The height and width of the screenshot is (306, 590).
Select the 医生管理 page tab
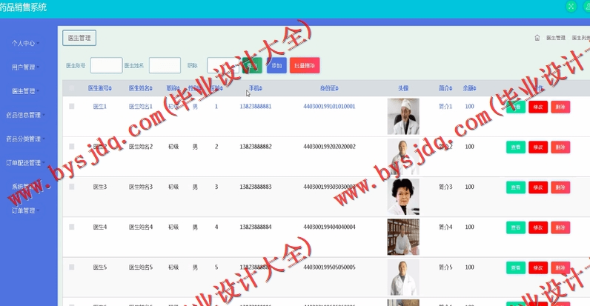coord(79,38)
